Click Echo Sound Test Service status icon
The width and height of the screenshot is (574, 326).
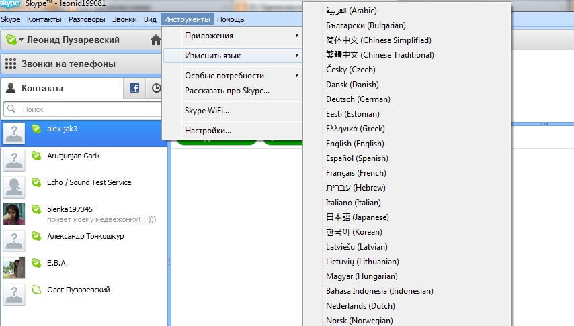(x=36, y=182)
